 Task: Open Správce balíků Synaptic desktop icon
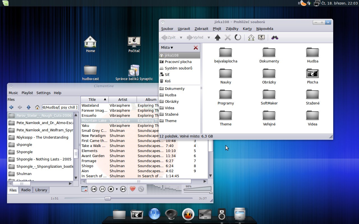click(x=134, y=73)
